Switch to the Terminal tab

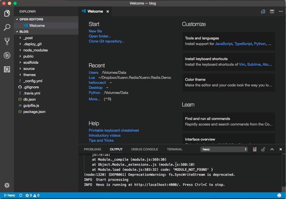175,149
